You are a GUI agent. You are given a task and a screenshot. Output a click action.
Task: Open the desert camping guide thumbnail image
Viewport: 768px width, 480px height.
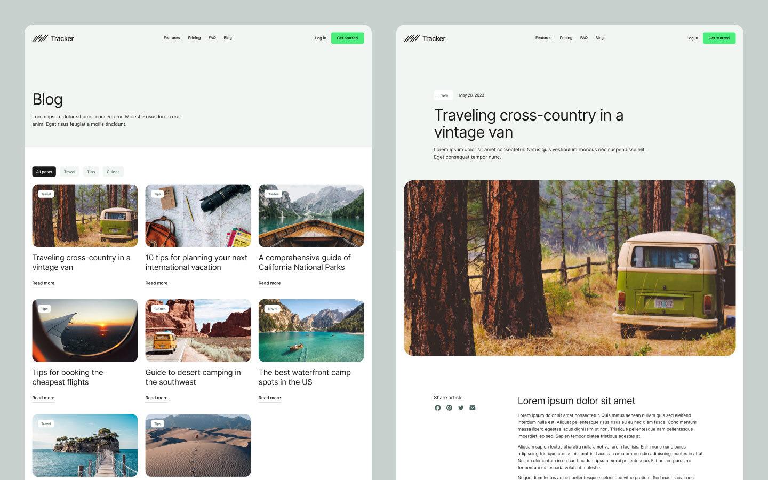click(198, 330)
